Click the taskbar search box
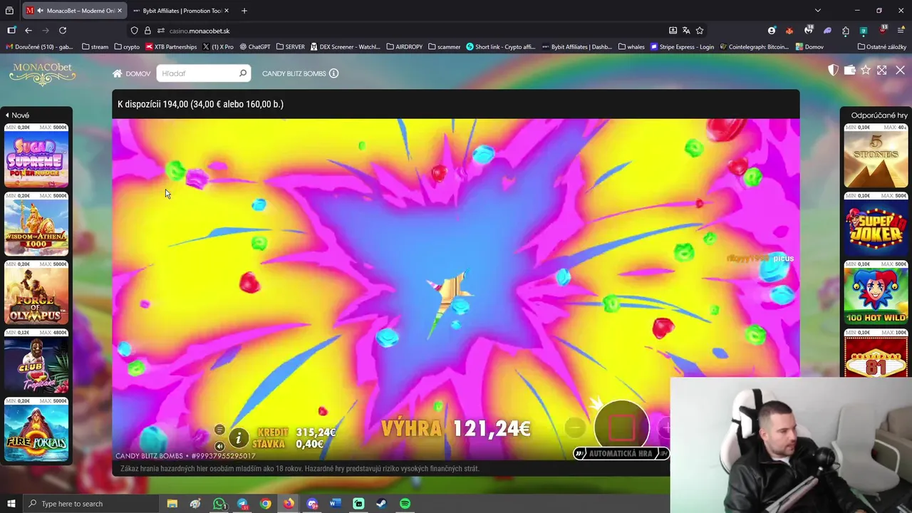This screenshot has width=912, height=513. point(93,504)
